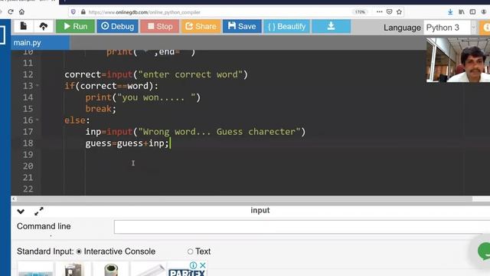Download the code via download icon
Viewport: 490px width, 276px height.
click(x=332, y=26)
